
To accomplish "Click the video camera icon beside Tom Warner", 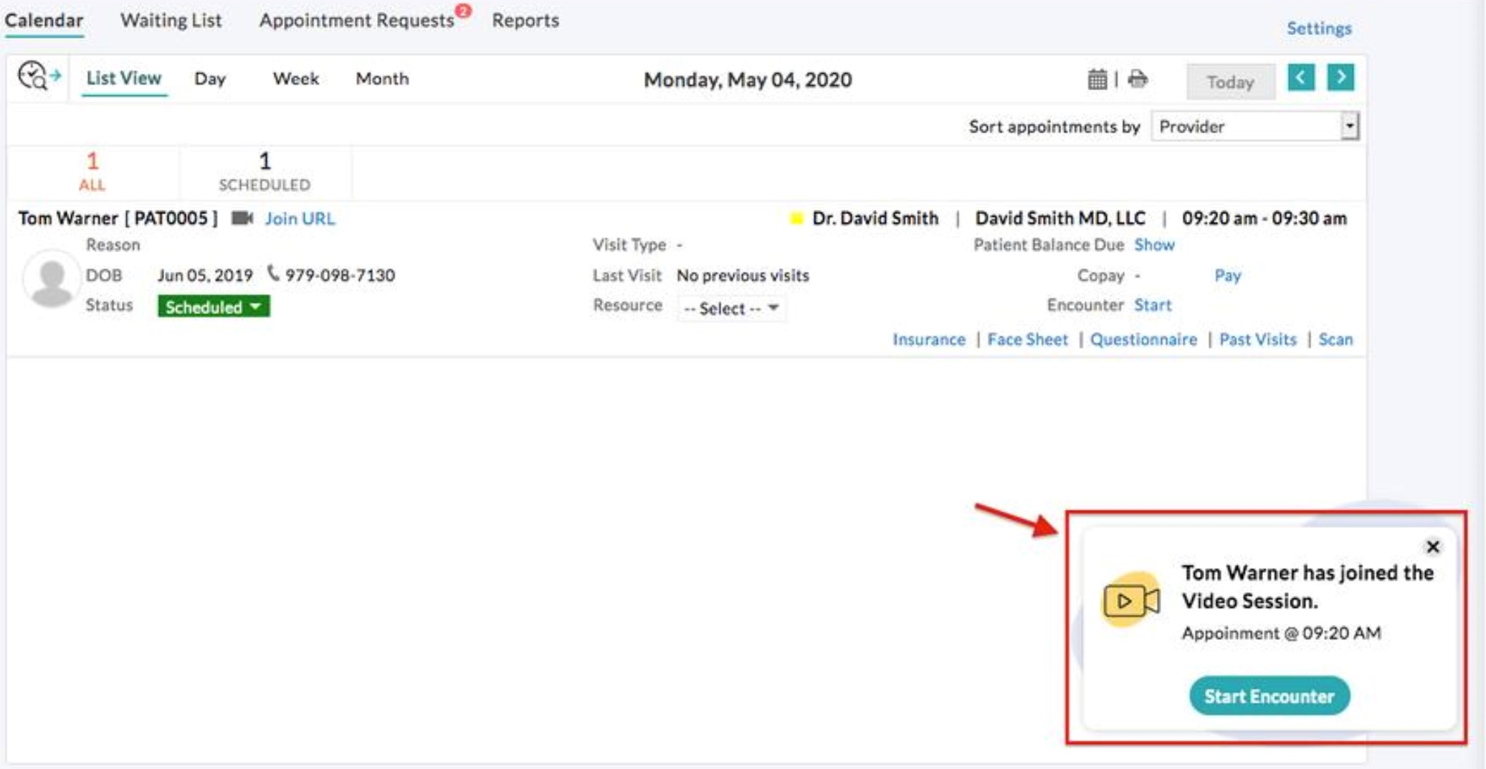I will click(x=242, y=218).
